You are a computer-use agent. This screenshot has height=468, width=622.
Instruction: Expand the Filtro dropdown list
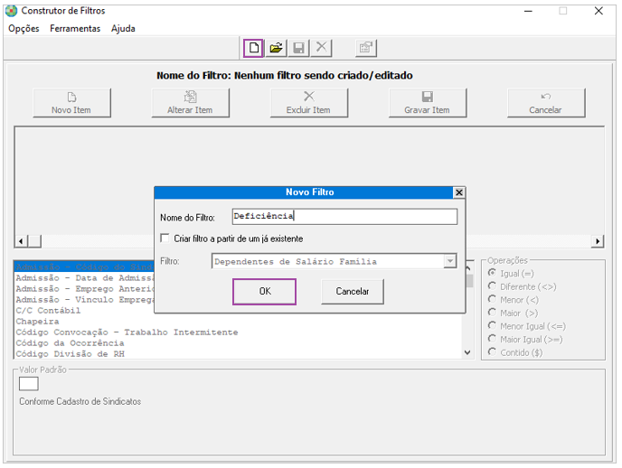[450, 261]
